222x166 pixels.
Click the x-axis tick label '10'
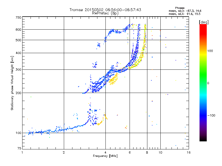pos(160,152)
